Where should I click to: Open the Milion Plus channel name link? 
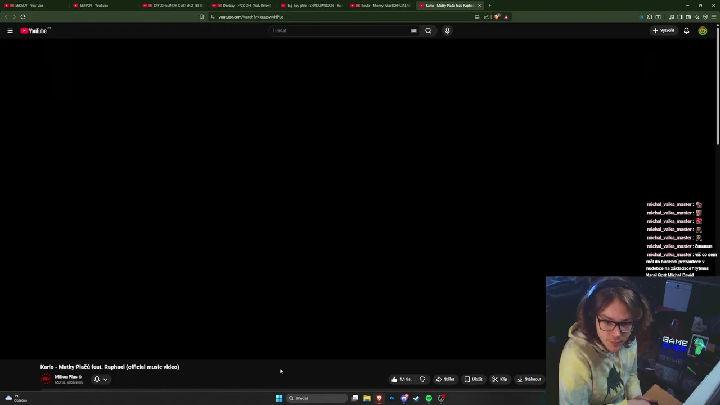coord(66,377)
